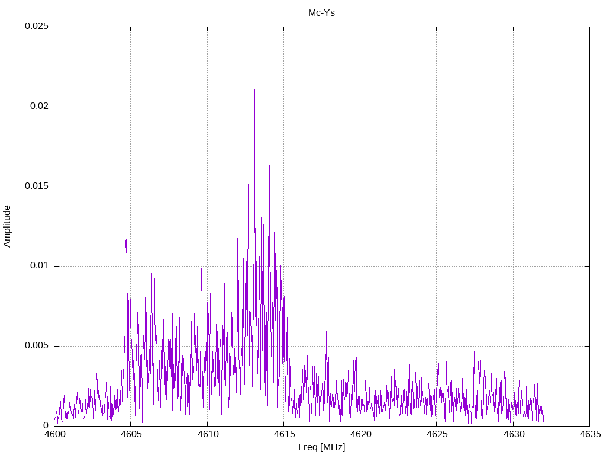Click the 0.025 y-axis tick label

click(36, 27)
